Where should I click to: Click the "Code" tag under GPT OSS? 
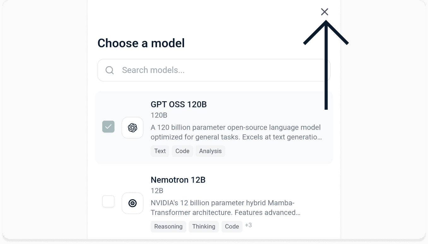coord(182,151)
